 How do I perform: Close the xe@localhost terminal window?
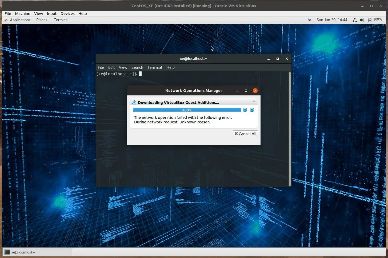point(287,59)
